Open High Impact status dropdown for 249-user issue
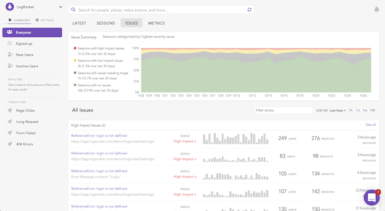 pos(185,141)
